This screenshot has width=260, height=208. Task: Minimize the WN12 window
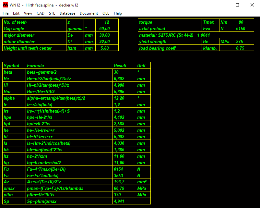[222, 5]
